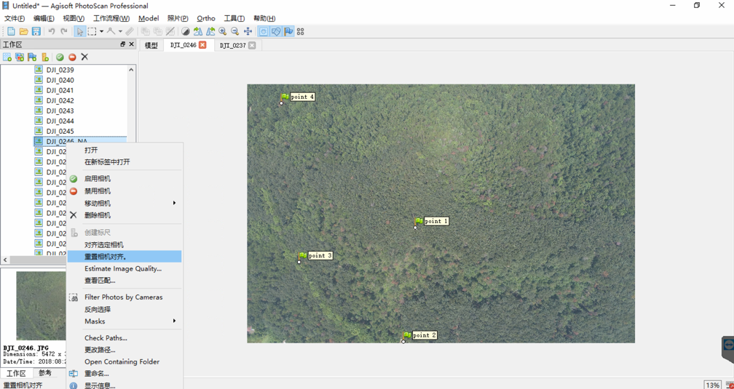
Task: Select the ruler measurement tool
Action: (x=130, y=31)
